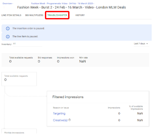Open the Last 7 days date dropdown
The height and width of the screenshot is (135, 158).
click(141, 44)
